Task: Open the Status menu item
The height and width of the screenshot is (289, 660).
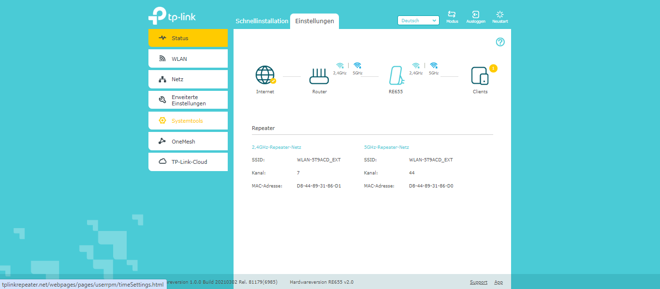Action: (188, 38)
